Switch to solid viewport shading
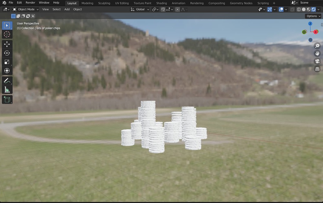The image size is (323, 203). pyautogui.click(x=304, y=9)
